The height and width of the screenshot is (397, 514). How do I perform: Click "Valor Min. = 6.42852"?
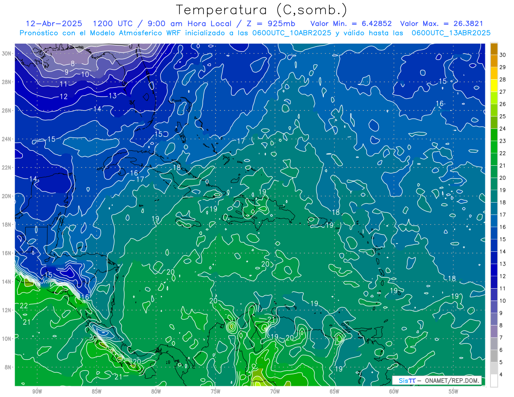352,24
